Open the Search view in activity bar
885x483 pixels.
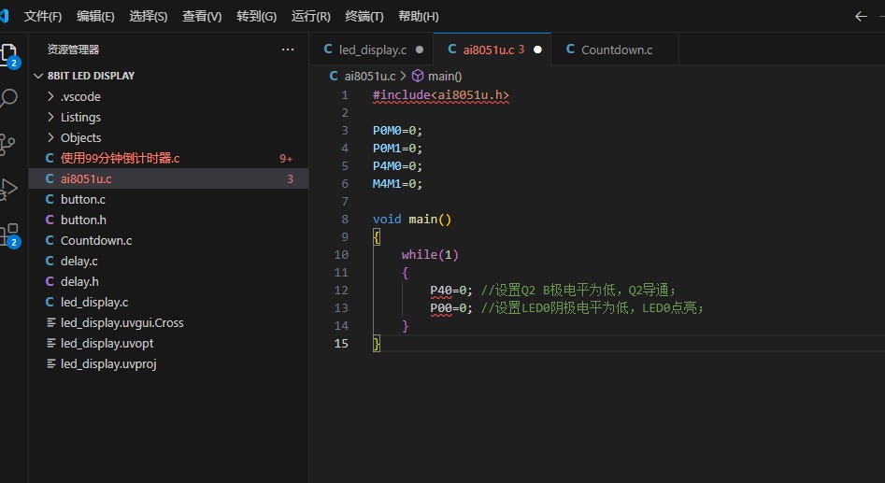(8, 98)
